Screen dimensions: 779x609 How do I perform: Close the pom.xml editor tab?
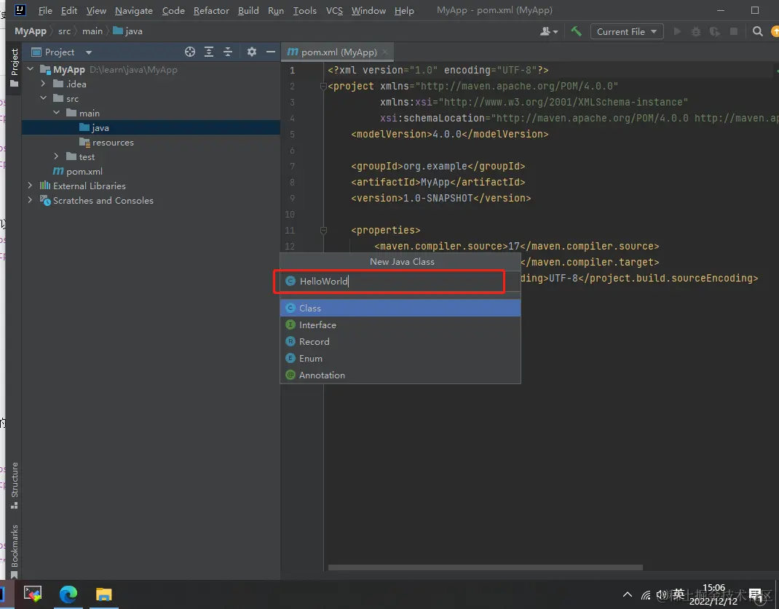point(385,52)
